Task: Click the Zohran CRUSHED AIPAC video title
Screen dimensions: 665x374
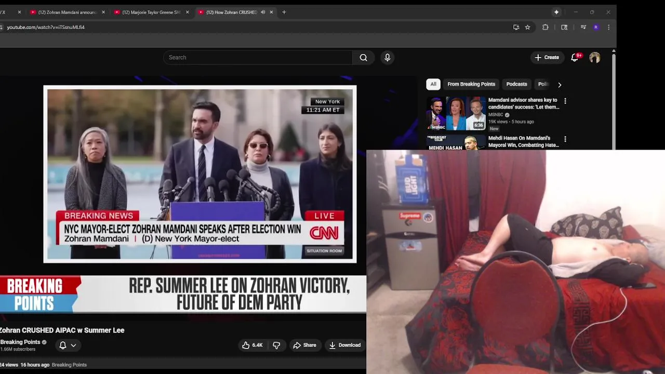Action: [62, 330]
